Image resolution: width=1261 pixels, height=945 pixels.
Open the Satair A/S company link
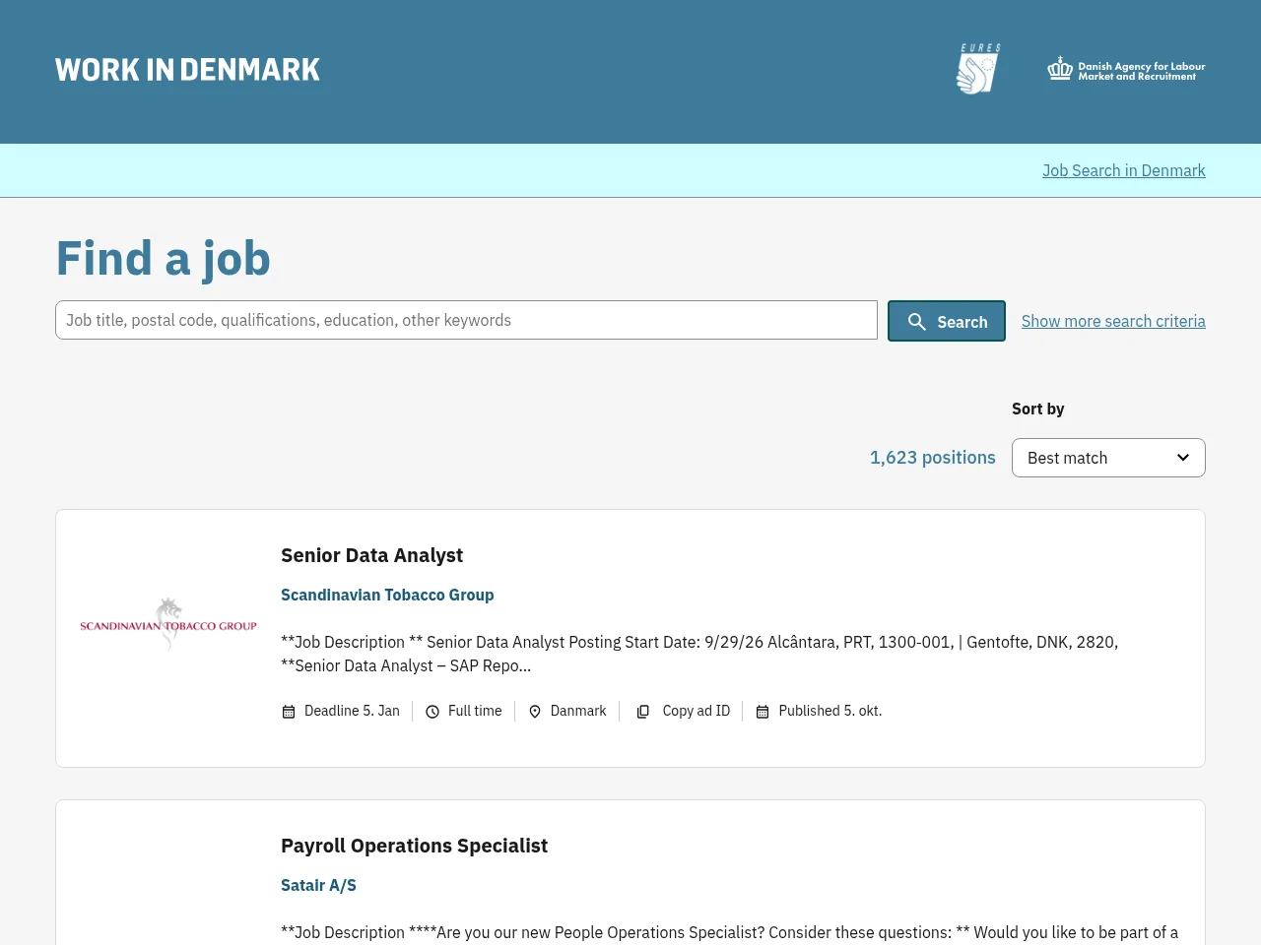[318, 885]
